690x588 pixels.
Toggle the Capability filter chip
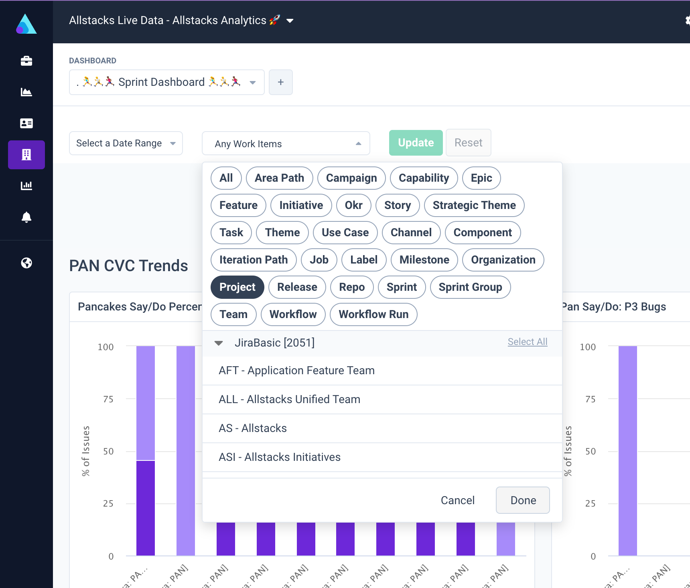pyautogui.click(x=424, y=178)
